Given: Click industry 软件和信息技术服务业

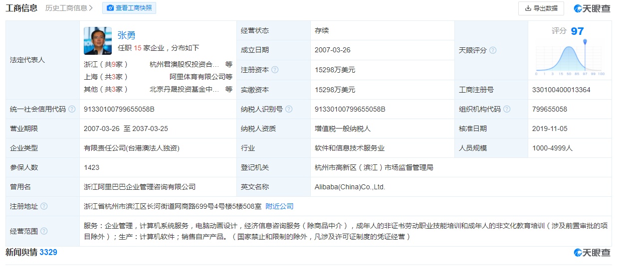Looking at the screenshot, I should (350, 148).
